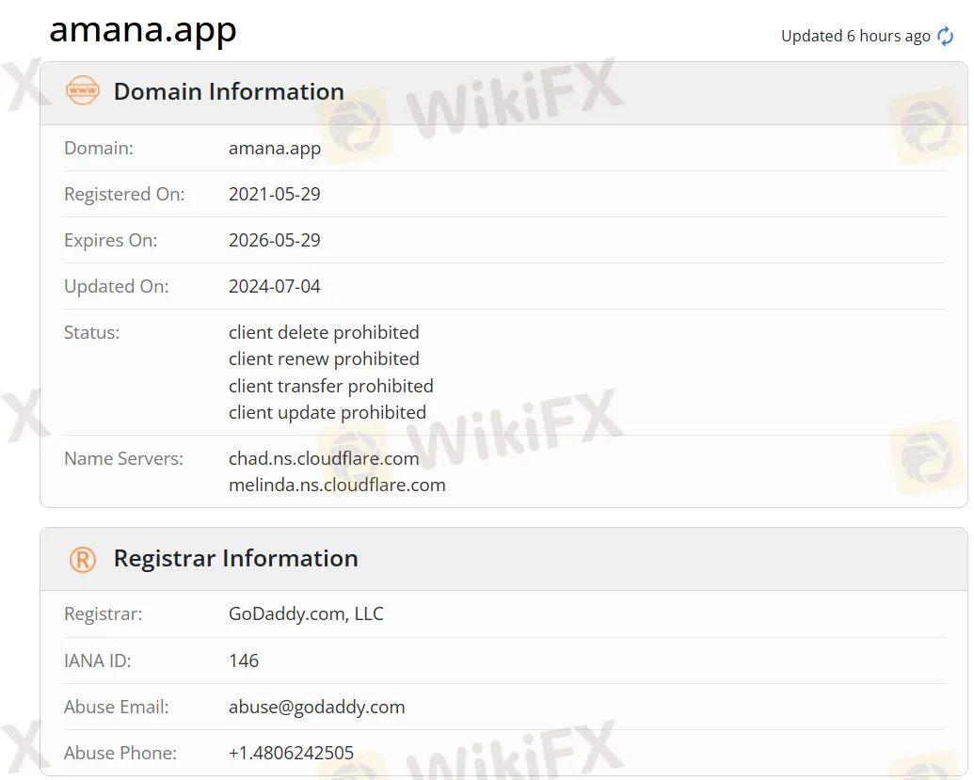
Task: Click the amana.app page title
Action: (143, 30)
